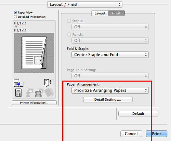Open the Fold & Staple dropdown

[110, 55]
